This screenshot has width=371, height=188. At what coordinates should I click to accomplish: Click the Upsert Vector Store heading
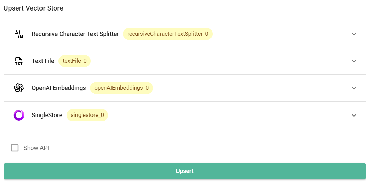coord(33,8)
